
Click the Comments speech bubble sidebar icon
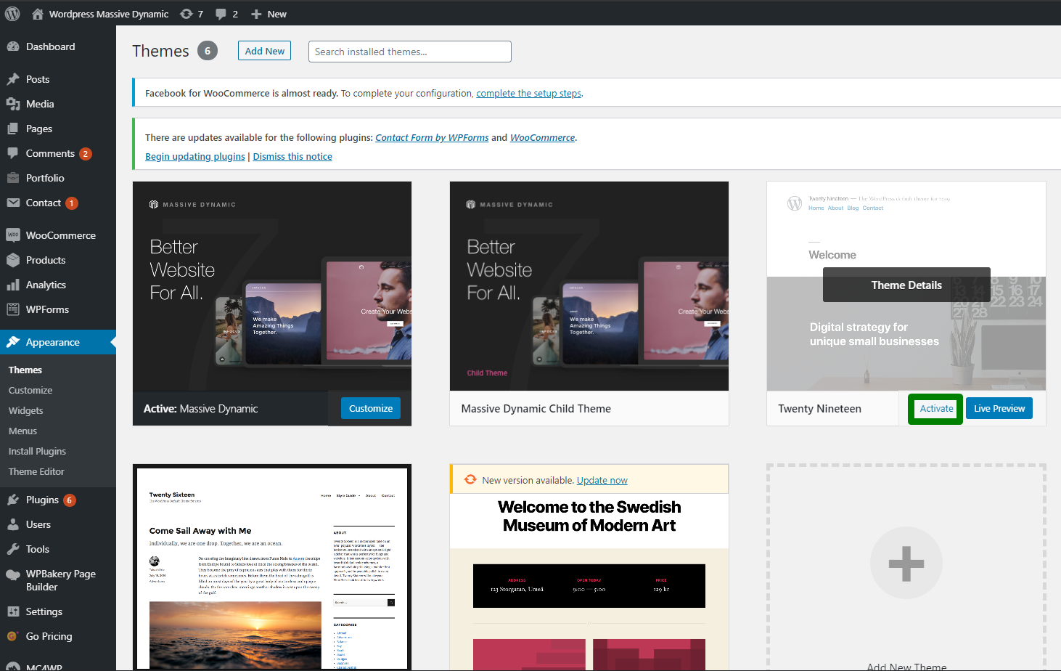coord(13,153)
